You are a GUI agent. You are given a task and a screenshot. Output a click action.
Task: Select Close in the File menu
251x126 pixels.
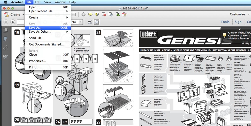click(48, 55)
